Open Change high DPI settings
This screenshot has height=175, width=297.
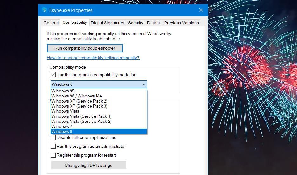point(88,165)
